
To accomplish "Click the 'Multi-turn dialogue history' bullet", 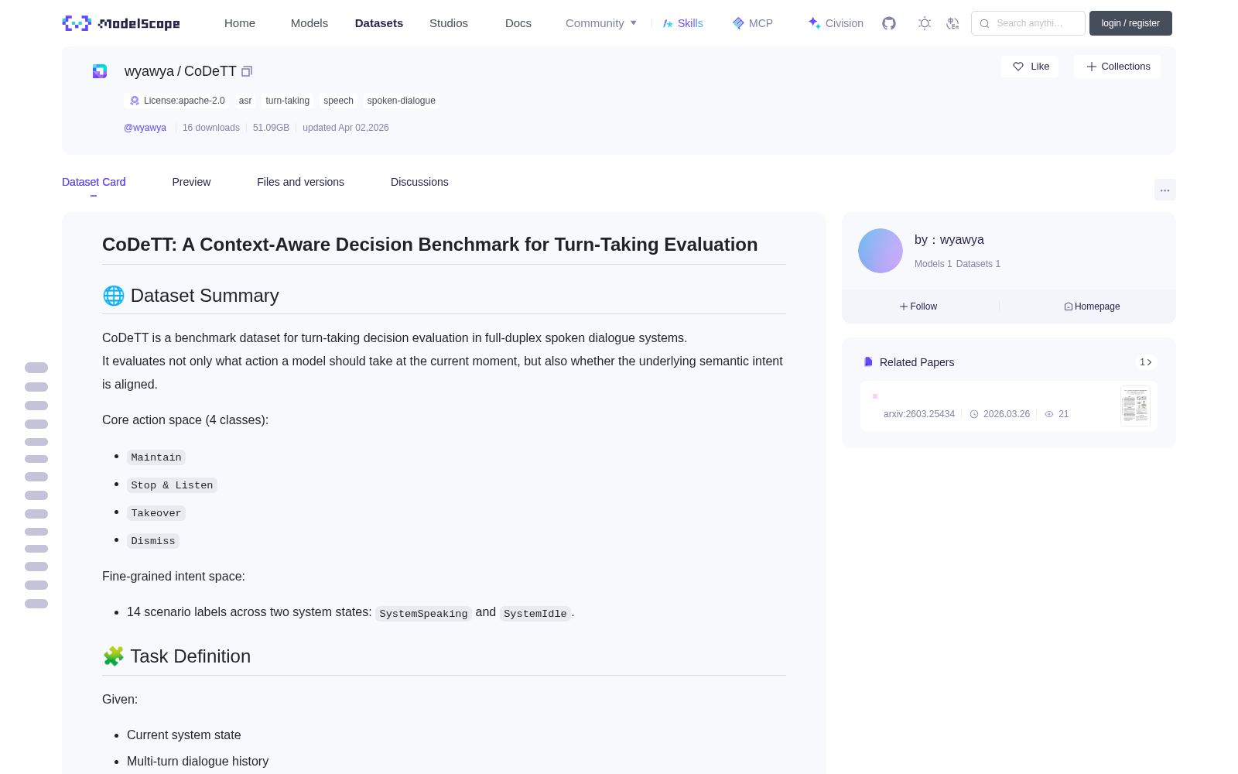I will coord(198,762).
